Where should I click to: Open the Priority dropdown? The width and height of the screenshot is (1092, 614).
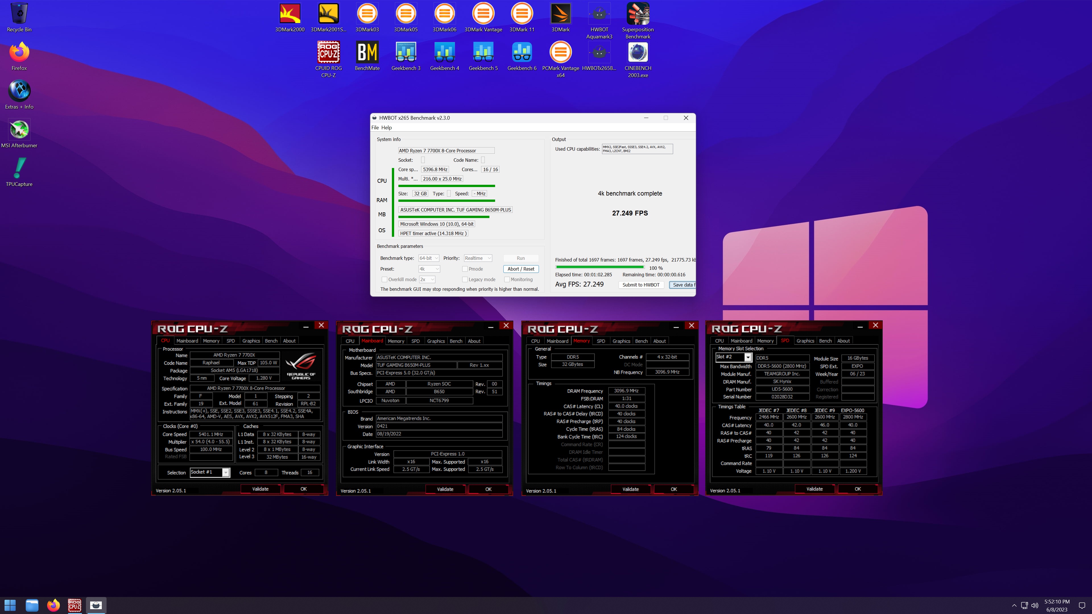pyautogui.click(x=478, y=258)
